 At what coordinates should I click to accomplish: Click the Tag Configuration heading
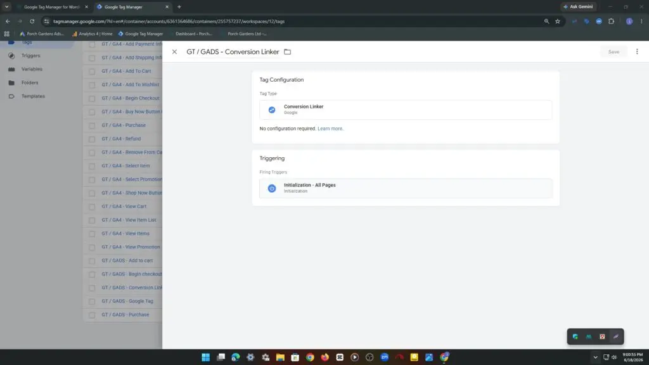point(281,80)
